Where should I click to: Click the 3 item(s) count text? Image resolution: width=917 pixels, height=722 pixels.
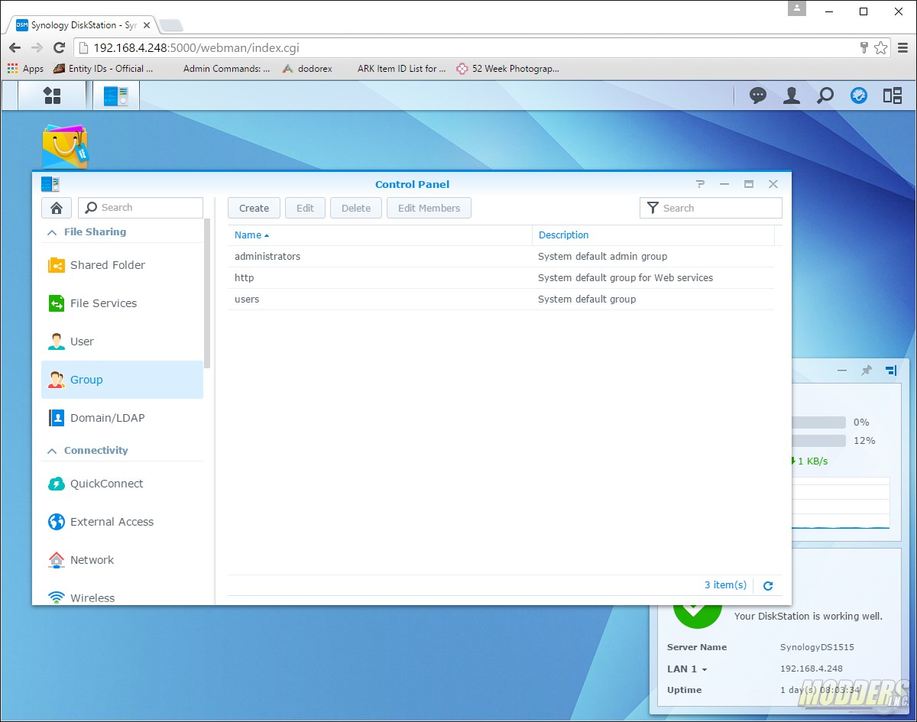(x=725, y=585)
